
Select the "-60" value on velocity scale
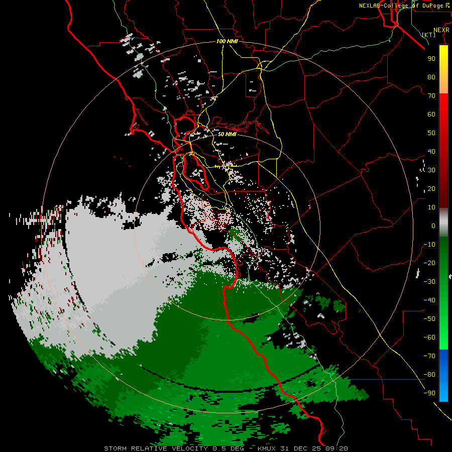pyautogui.click(x=429, y=337)
